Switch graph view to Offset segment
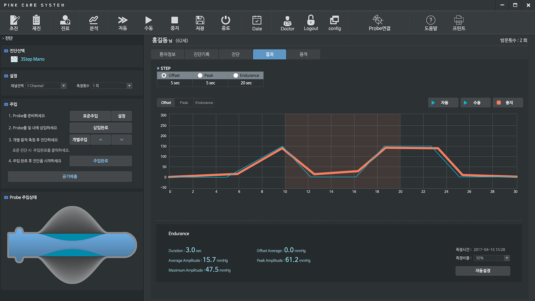The image size is (535, 301). (x=166, y=103)
